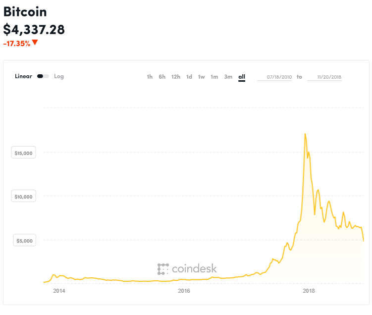This screenshot has width=372, height=315.
Task: Switch to the 6h time range
Action: click(162, 77)
